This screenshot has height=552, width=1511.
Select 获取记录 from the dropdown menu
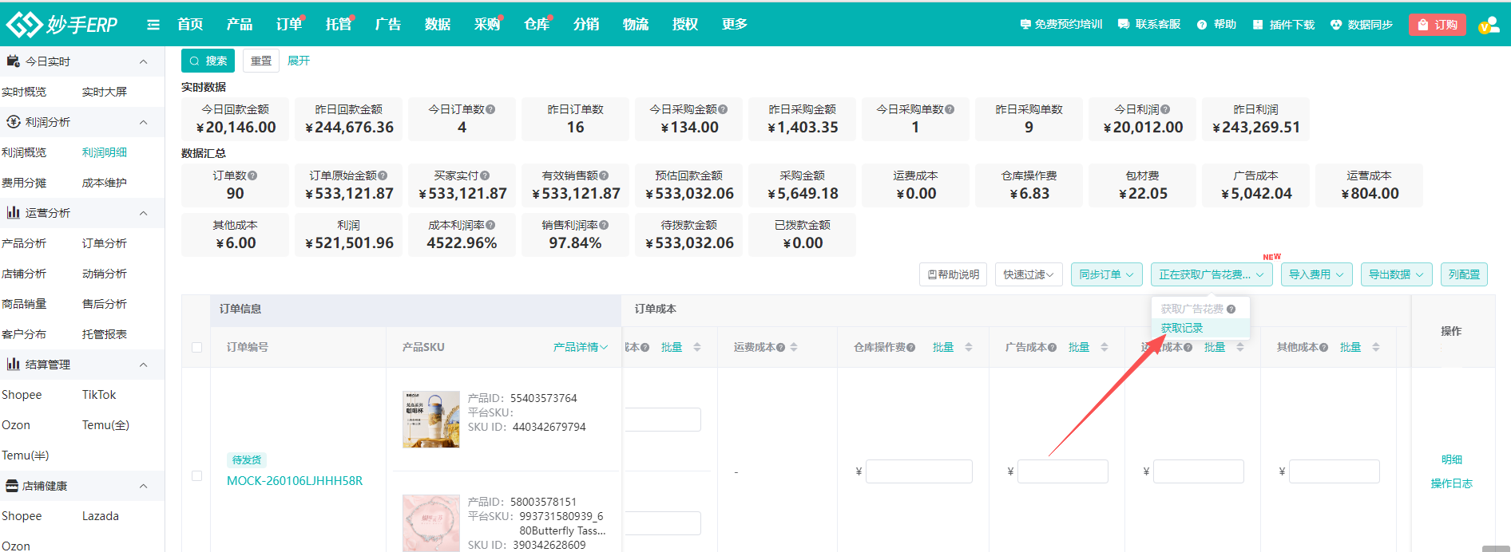(1181, 328)
